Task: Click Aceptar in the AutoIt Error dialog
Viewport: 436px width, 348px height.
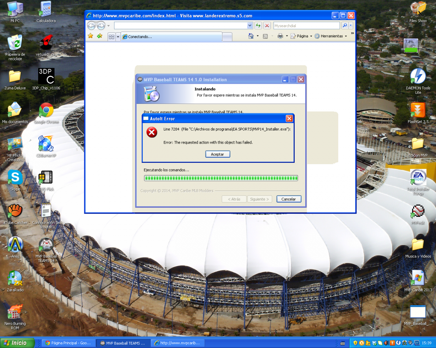Action: point(218,154)
